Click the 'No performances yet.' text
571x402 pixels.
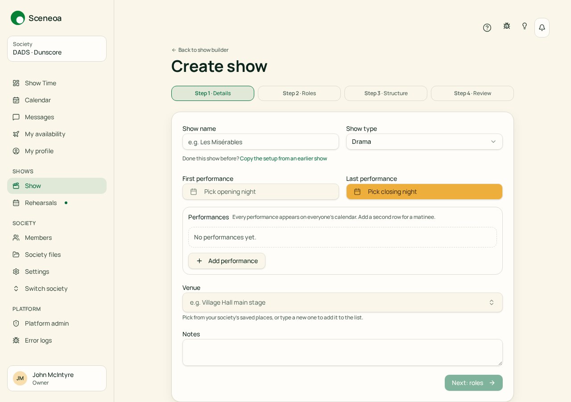point(225,237)
